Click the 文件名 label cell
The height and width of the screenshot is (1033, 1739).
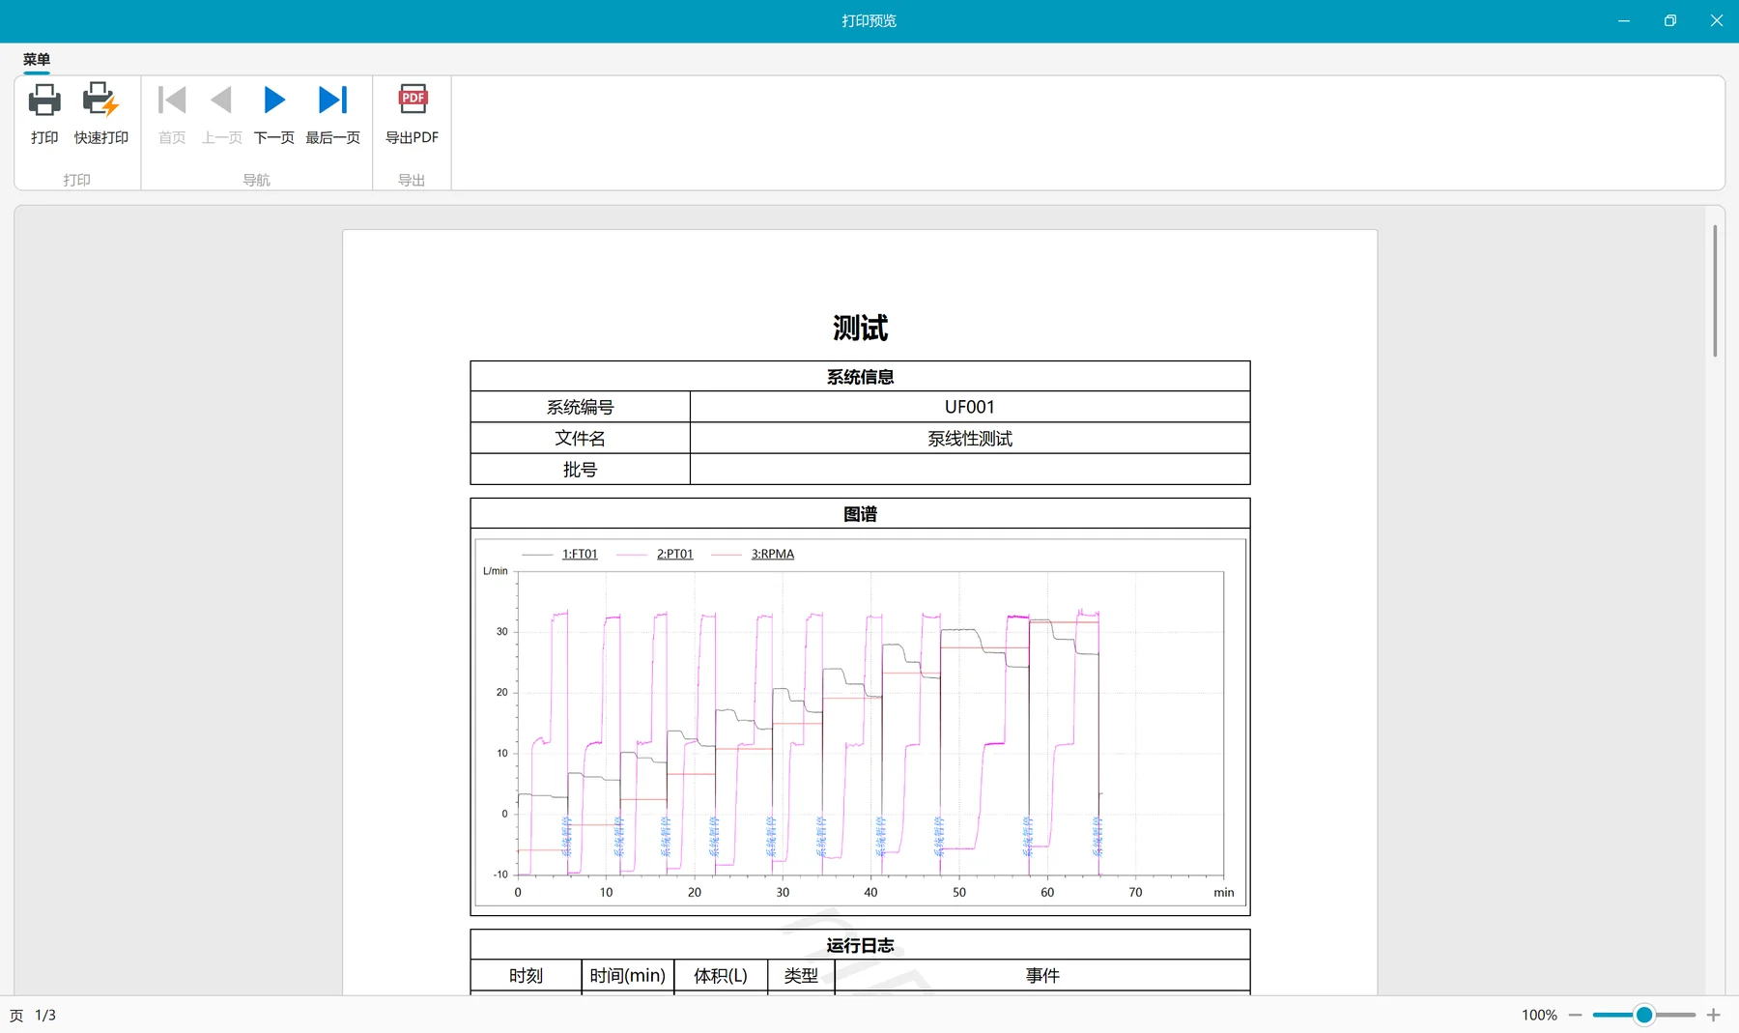[x=580, y=438]
